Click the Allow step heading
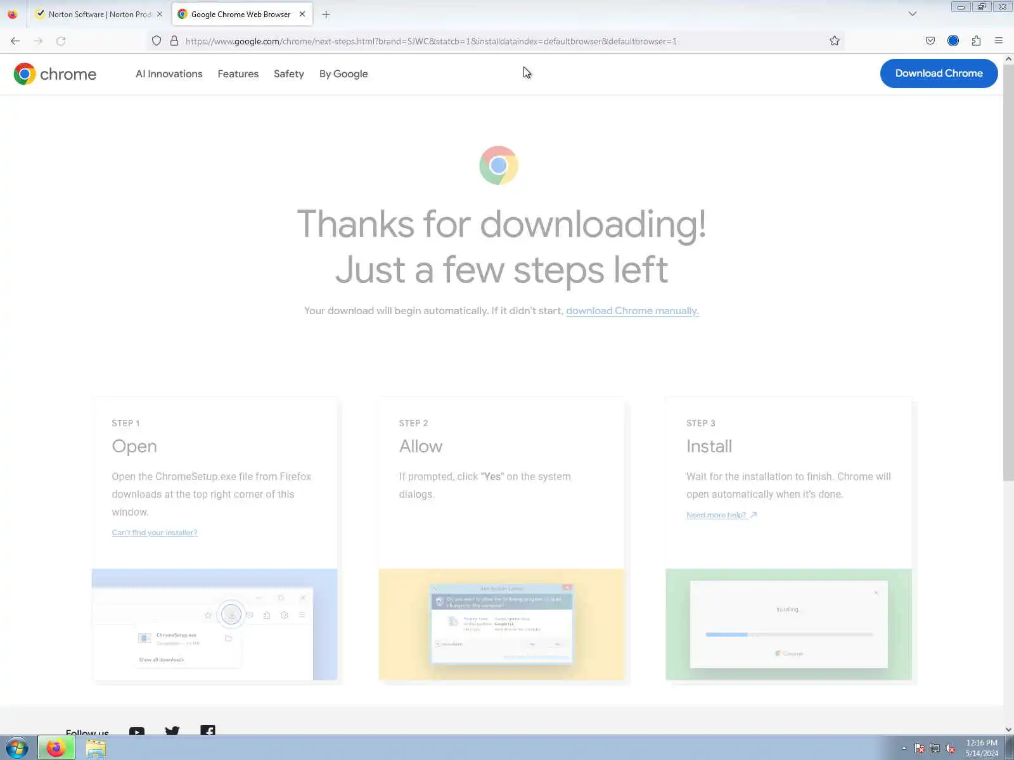This screenshot has width=1014, height=760. click(x=421, y=446)
